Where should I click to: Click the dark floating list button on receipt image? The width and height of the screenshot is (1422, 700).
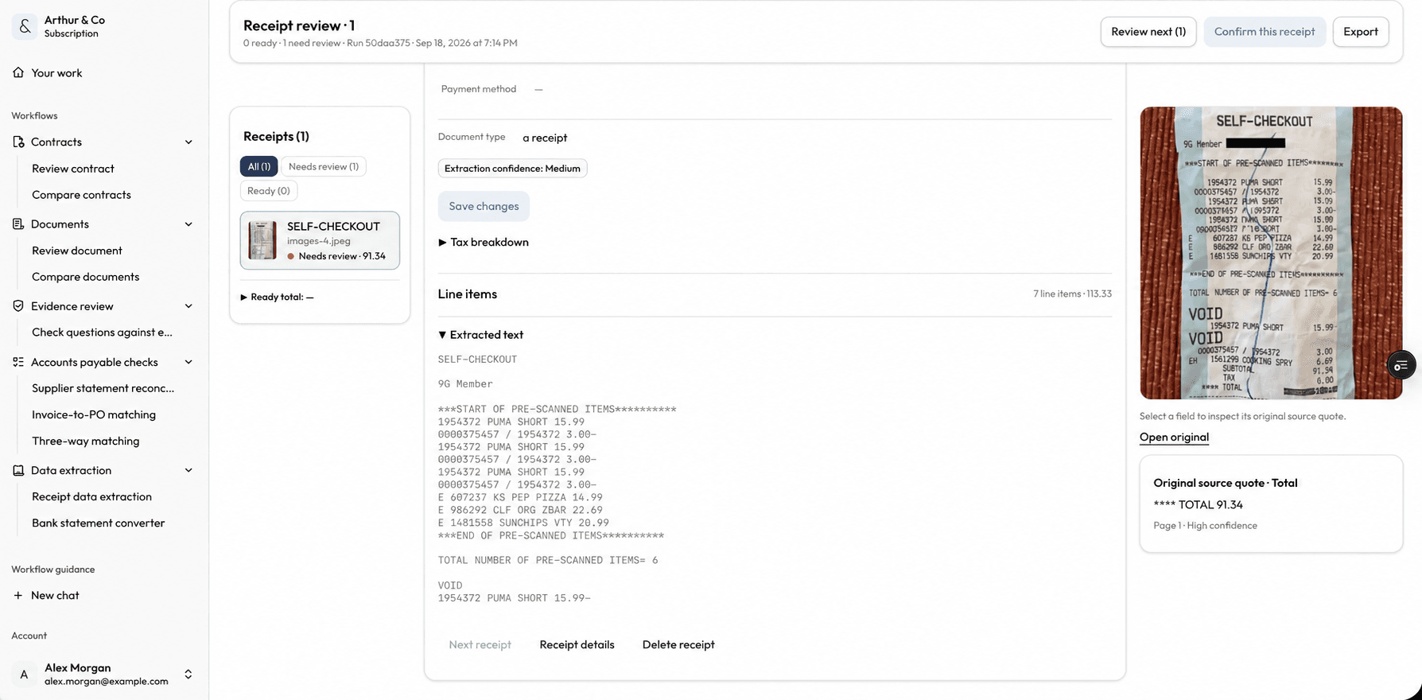1401,365
